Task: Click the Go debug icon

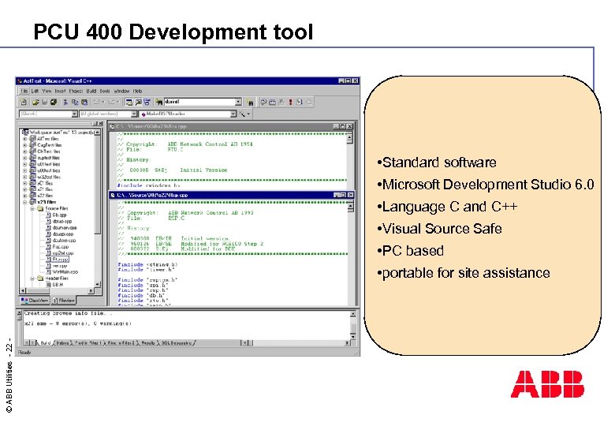Action: (x=300, y=103)
